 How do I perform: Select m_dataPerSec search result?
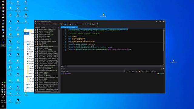tap(67, 73)
